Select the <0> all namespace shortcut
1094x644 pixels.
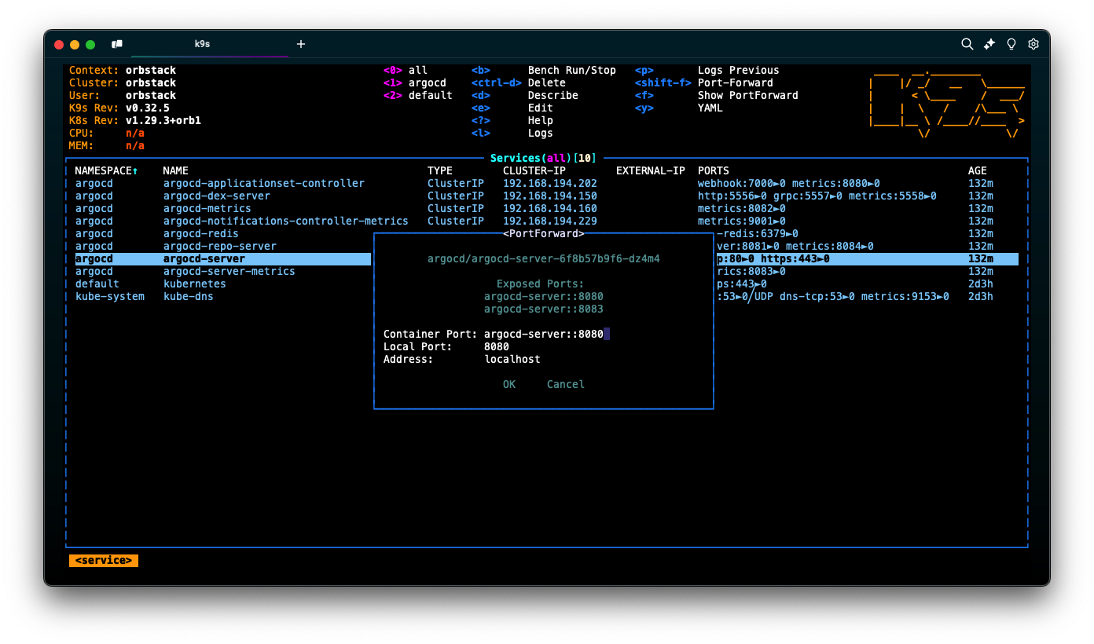(x=406, y=70)
